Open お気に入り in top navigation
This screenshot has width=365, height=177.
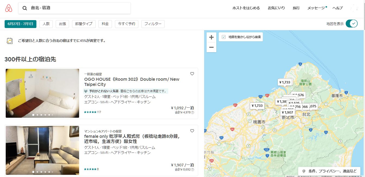point(276,8)
